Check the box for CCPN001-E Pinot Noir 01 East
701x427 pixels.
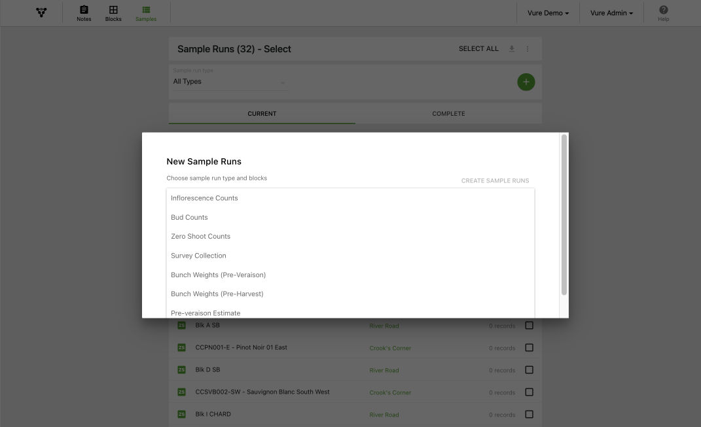(529, 347)
